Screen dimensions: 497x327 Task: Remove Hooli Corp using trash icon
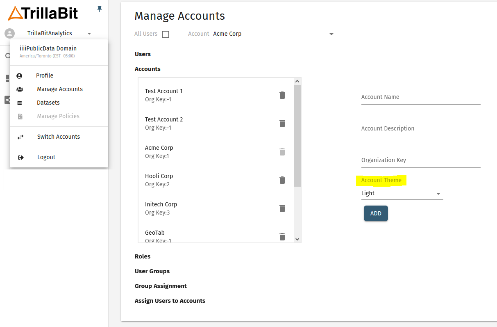[282, 180]
